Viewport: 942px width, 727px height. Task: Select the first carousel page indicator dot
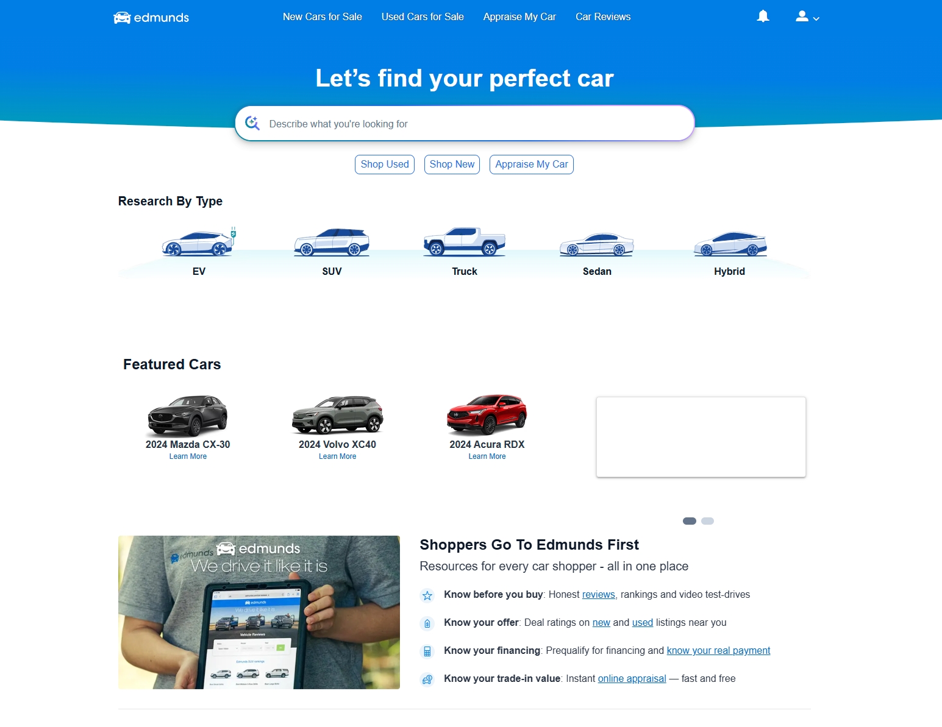(690, 521)
